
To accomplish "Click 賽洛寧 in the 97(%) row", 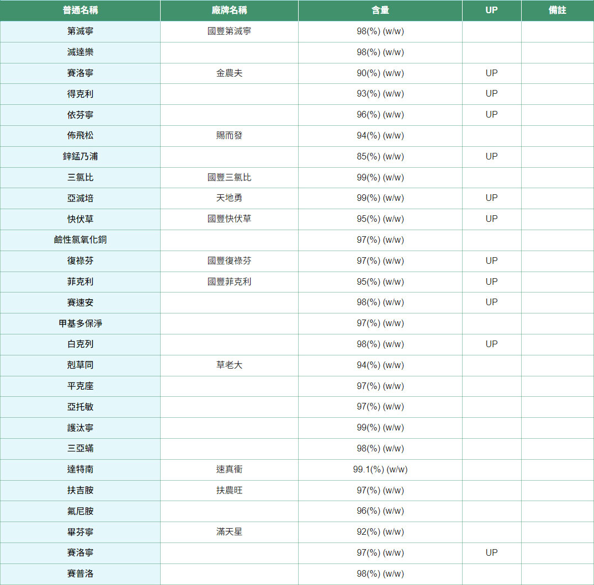I will click(x=80, y=553).
